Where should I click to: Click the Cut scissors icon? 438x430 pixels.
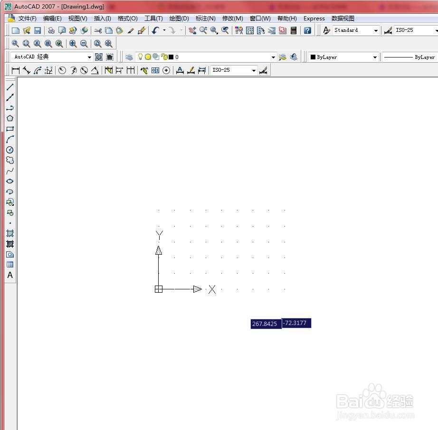point(98,30)
